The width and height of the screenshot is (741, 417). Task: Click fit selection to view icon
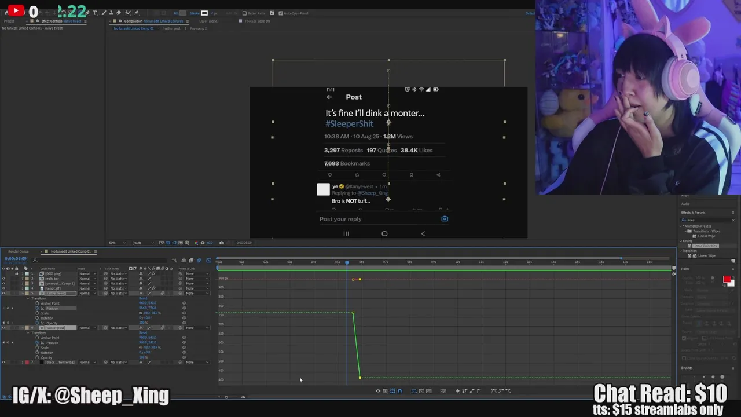tap(421, 391)
